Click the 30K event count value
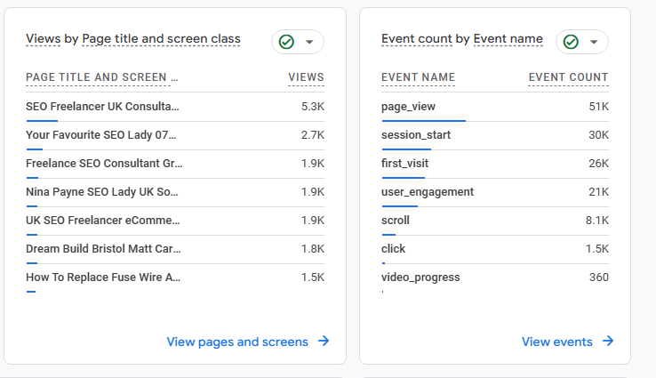 [599, 135]
